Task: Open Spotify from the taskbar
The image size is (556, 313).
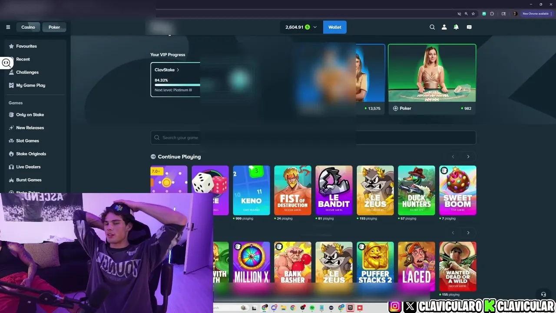Action: pos(312,308)
